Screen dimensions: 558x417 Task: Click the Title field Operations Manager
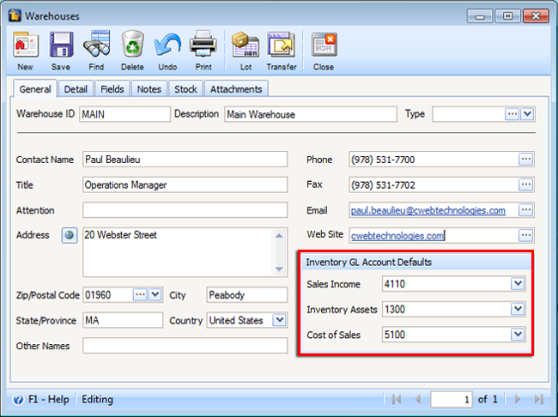(x=185, y=184)
